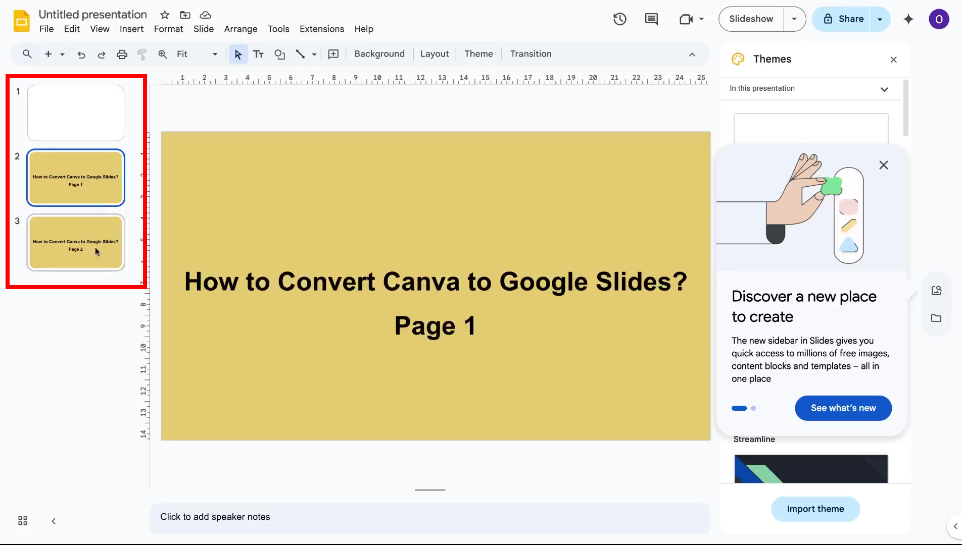Open the zoom Fit dropdown
Screen dimensions: 962x545
click(214, 54)
